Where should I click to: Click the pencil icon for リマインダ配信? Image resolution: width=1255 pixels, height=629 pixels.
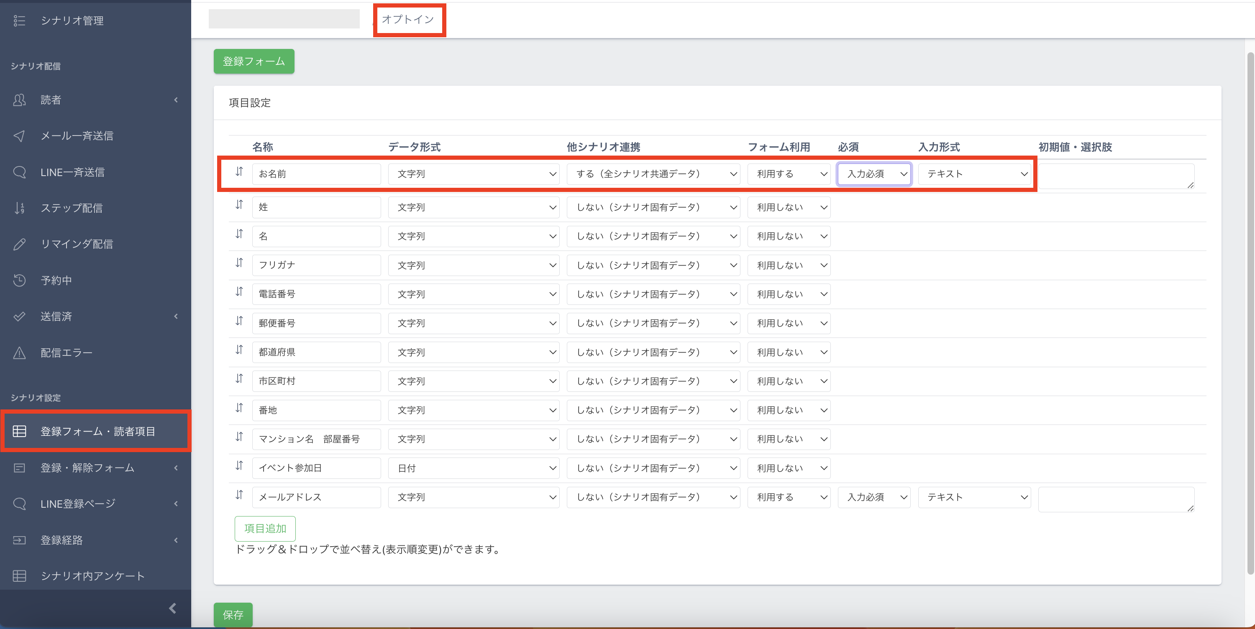point(19,244)
